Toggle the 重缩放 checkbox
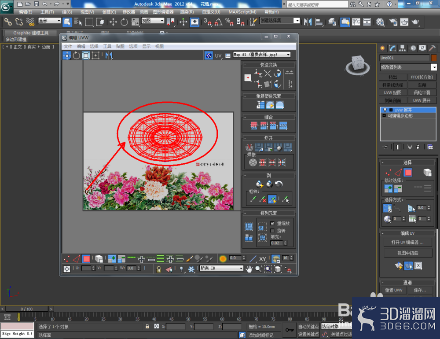Viewport: 440px width, 339px height. click(272, 223)
